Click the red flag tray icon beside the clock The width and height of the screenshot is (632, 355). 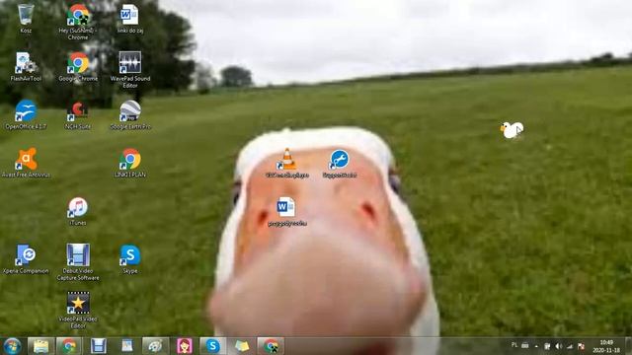pyautogui.click(x=581, y=346)
